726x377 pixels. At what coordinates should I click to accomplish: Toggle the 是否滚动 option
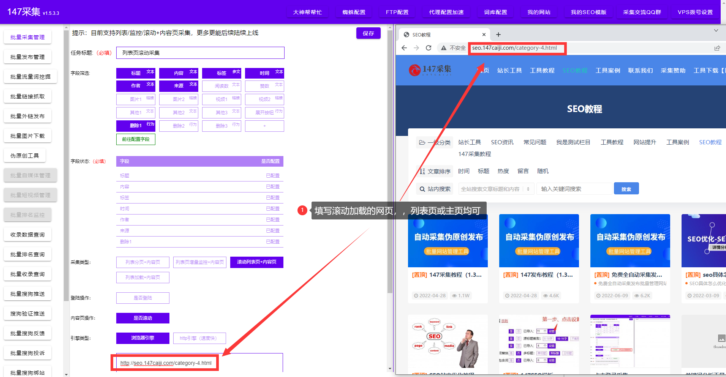pos(142,318)
